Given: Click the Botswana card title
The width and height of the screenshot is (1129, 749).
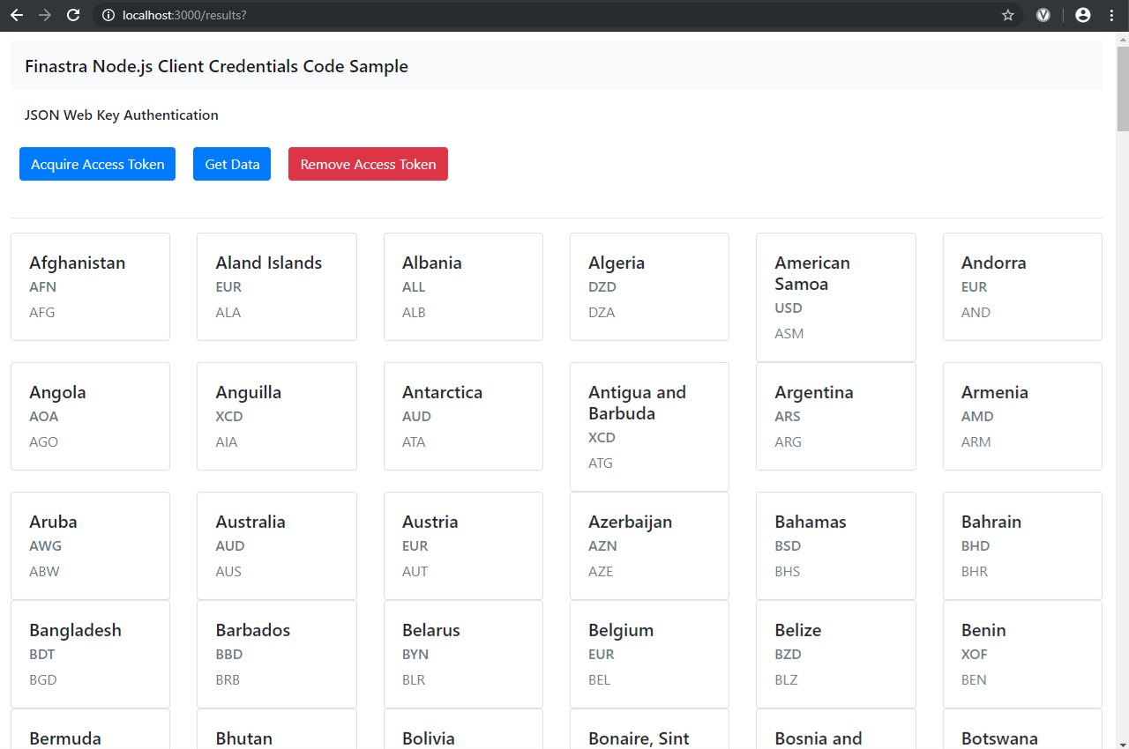Looking at the screenshot, I should click(999, 738).
